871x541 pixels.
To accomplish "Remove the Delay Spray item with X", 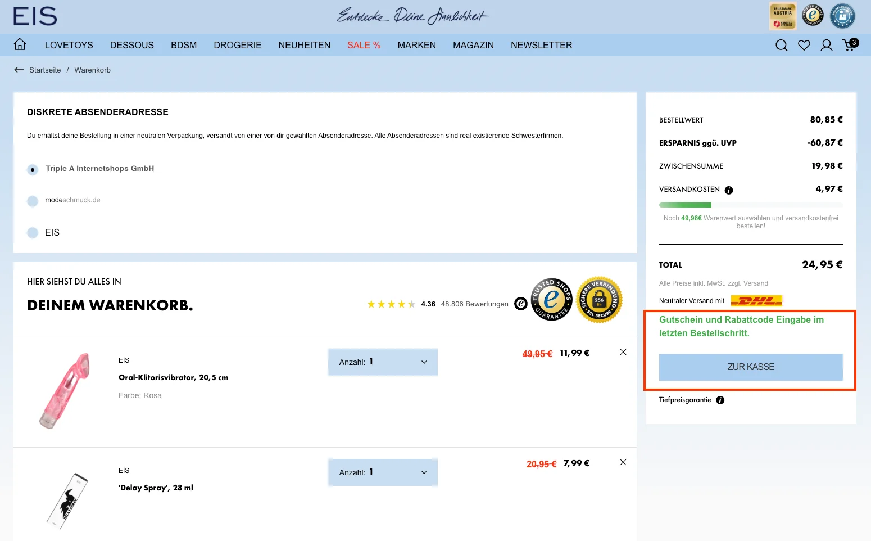I will (623, 462).
